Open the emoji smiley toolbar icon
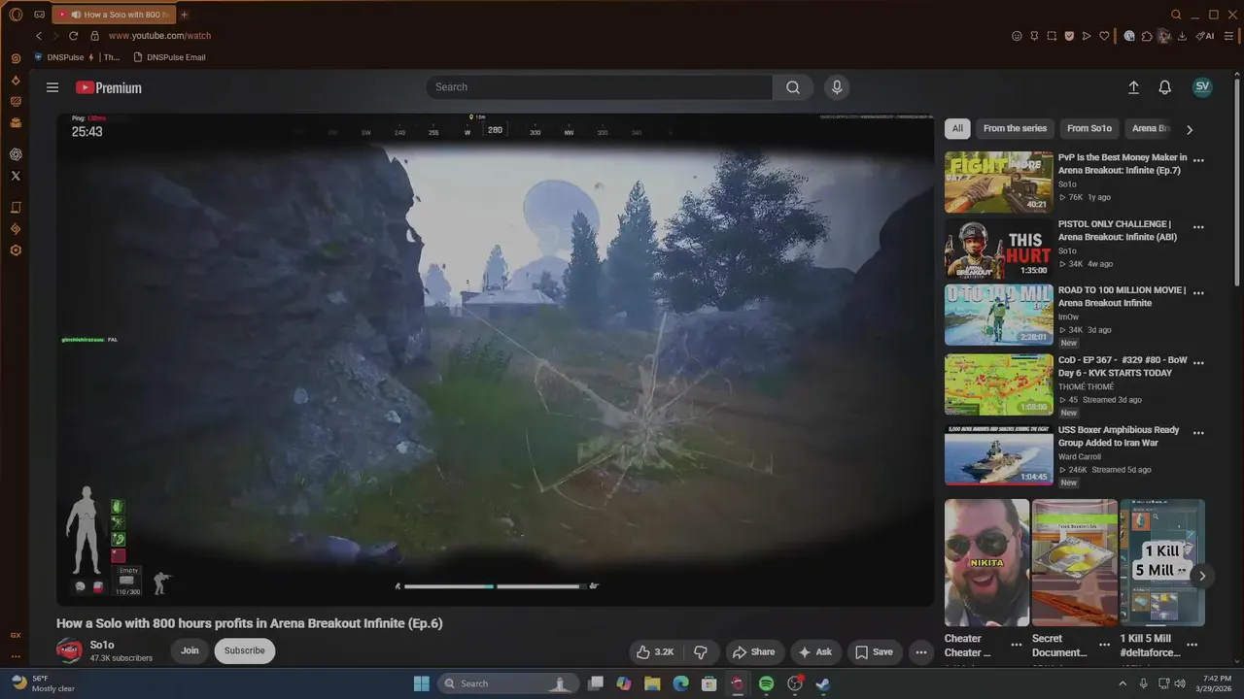1244x699 pixels. tap(1017, 36)
